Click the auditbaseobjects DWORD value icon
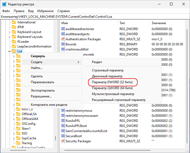The height and width of the screenshot is (153, 190). [x=63, y=34]
